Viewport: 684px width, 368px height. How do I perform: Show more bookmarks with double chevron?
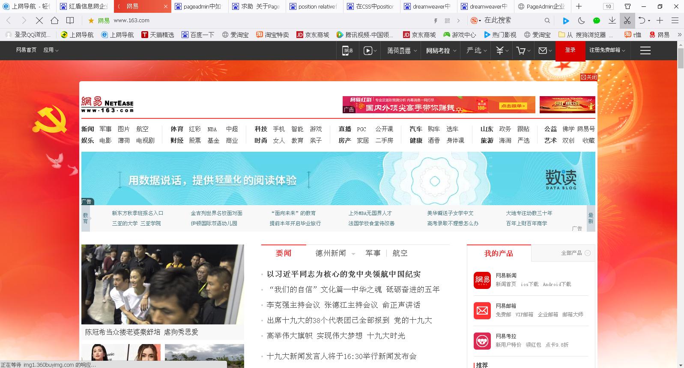(679, 35)
